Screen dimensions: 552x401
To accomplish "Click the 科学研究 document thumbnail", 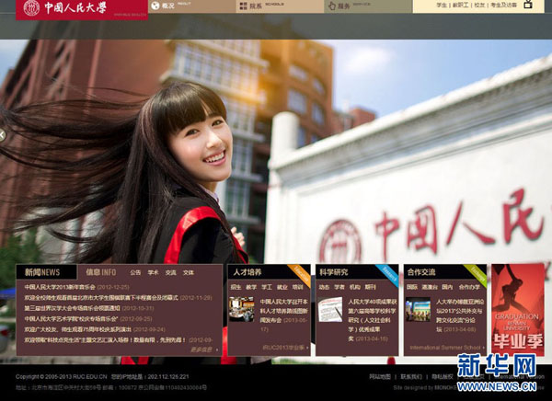I will 330,309.
